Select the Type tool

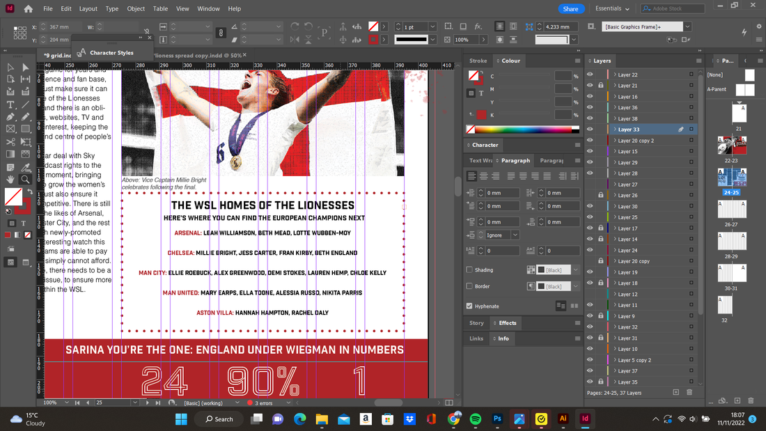[x=10, y=104]
